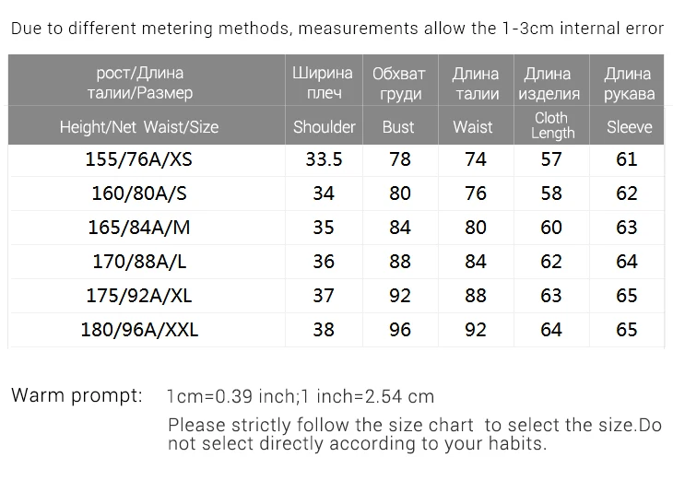Click the Bust column header
Viewport: 673px width, 504px height.
click(398, 127)
